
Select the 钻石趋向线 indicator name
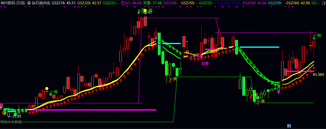(x=41, y=3)
